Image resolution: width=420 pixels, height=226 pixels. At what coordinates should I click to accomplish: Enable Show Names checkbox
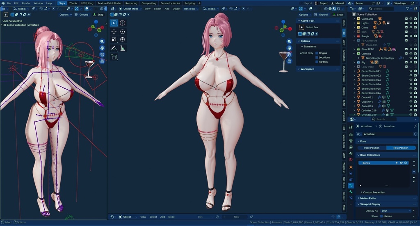coord(381,216)
